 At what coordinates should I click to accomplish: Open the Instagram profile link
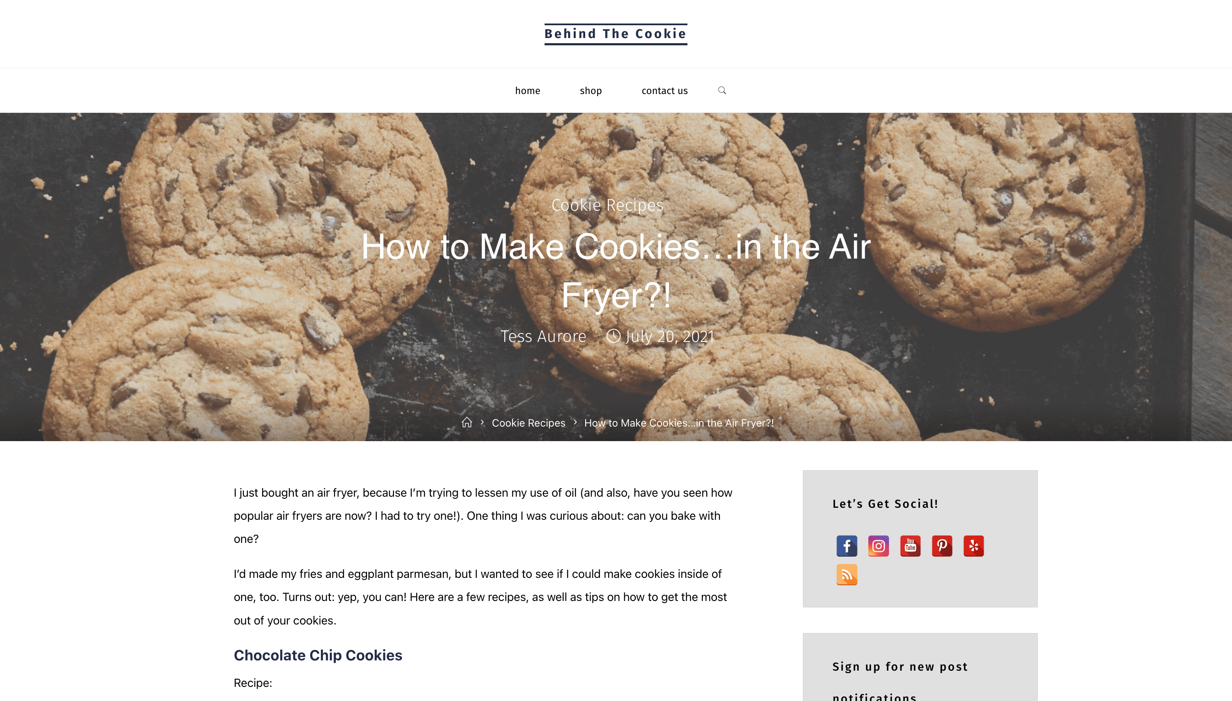[x=878, y=545]
